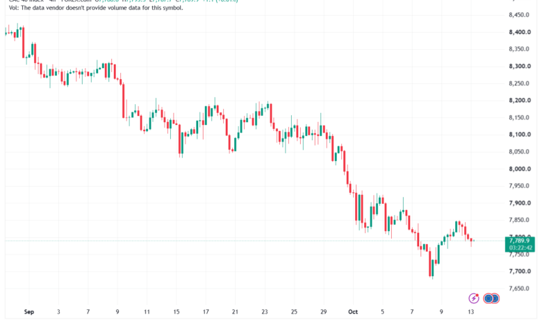Click the 29 date label on time axis

[x=323, y=311]
